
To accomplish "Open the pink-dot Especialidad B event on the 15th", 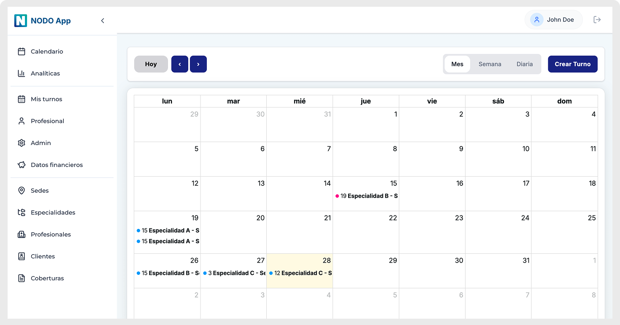I will (366, 196).
